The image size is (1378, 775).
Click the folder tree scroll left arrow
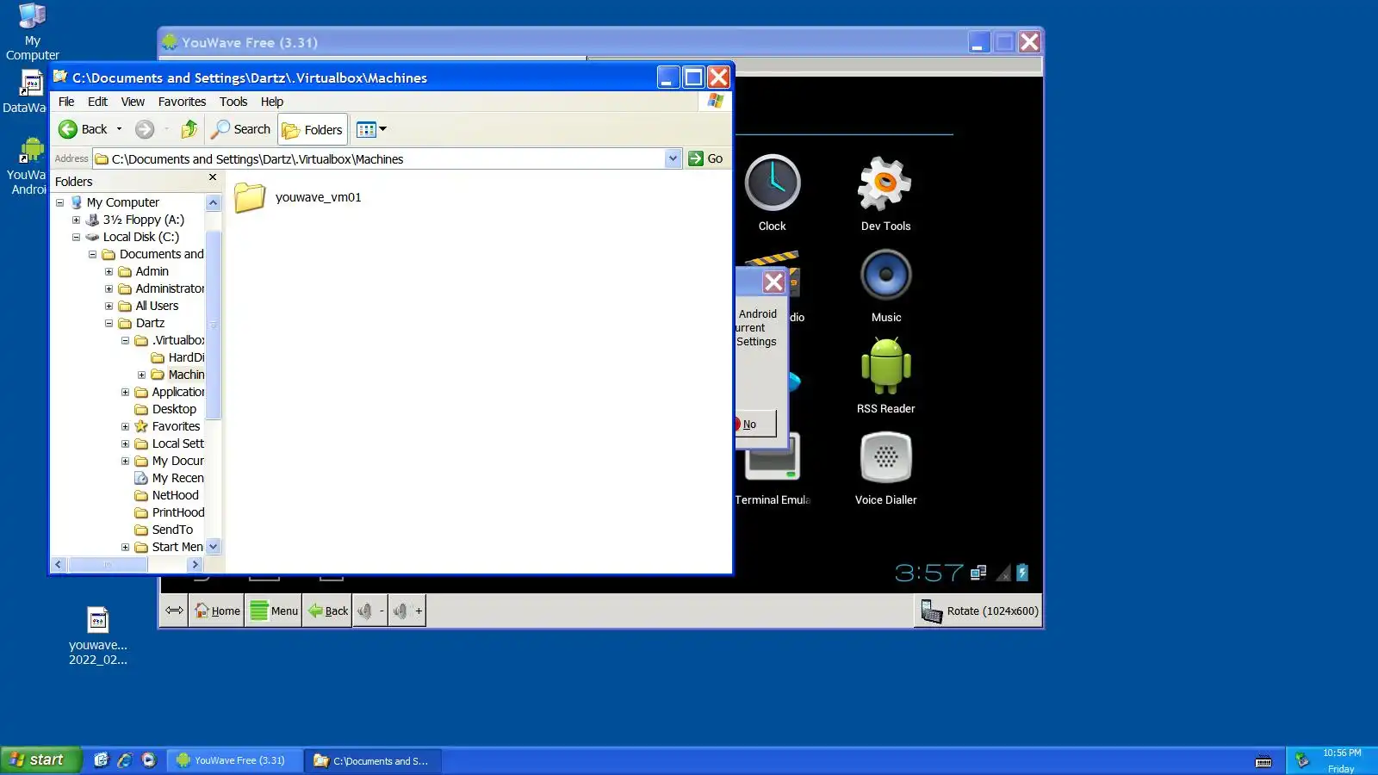(x=59, y=565)
